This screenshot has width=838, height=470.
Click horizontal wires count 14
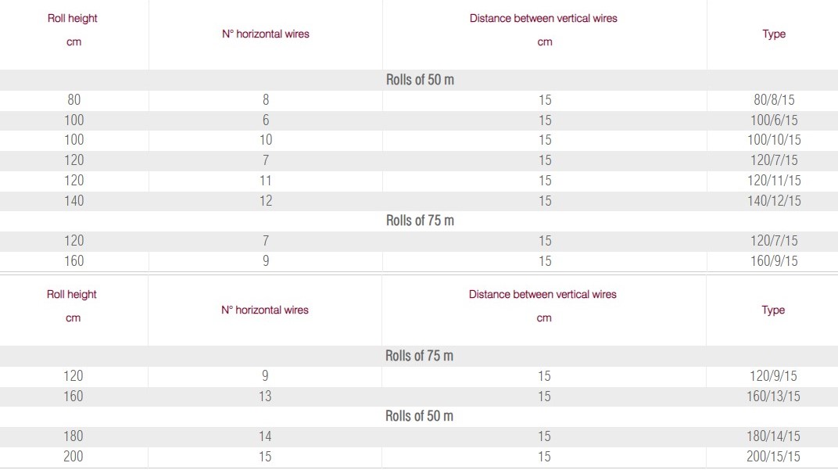pos(265,436)
